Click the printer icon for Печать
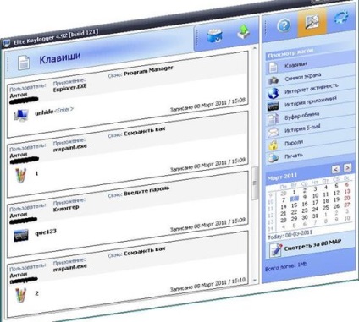Image resolution: width=359 pixels, height=322 pixels. 273,158
